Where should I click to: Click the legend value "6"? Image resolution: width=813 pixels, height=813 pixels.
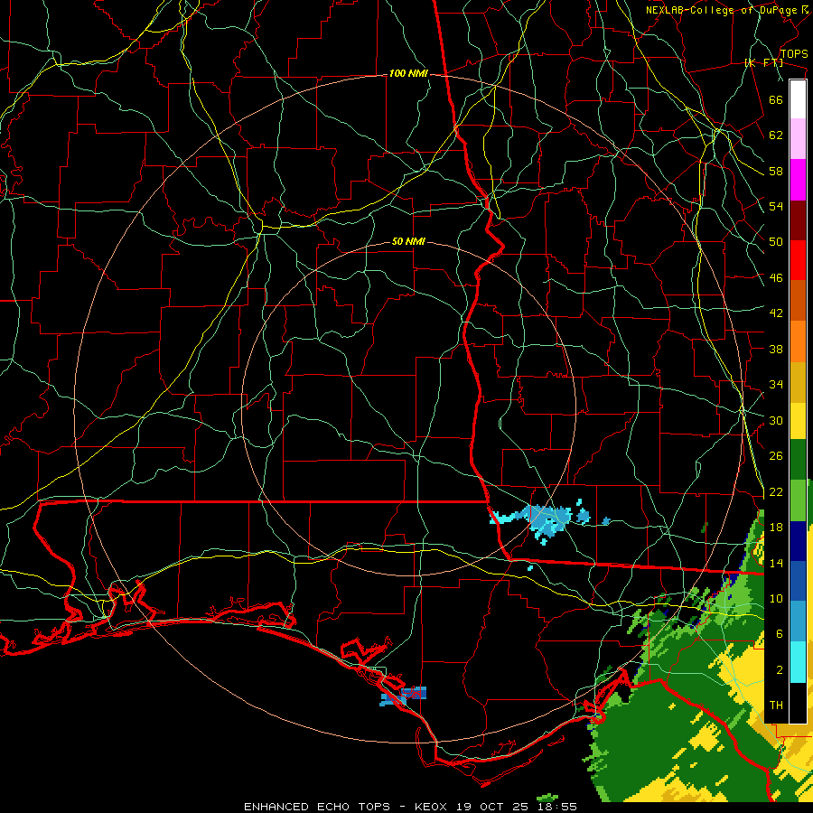(779, 634)
